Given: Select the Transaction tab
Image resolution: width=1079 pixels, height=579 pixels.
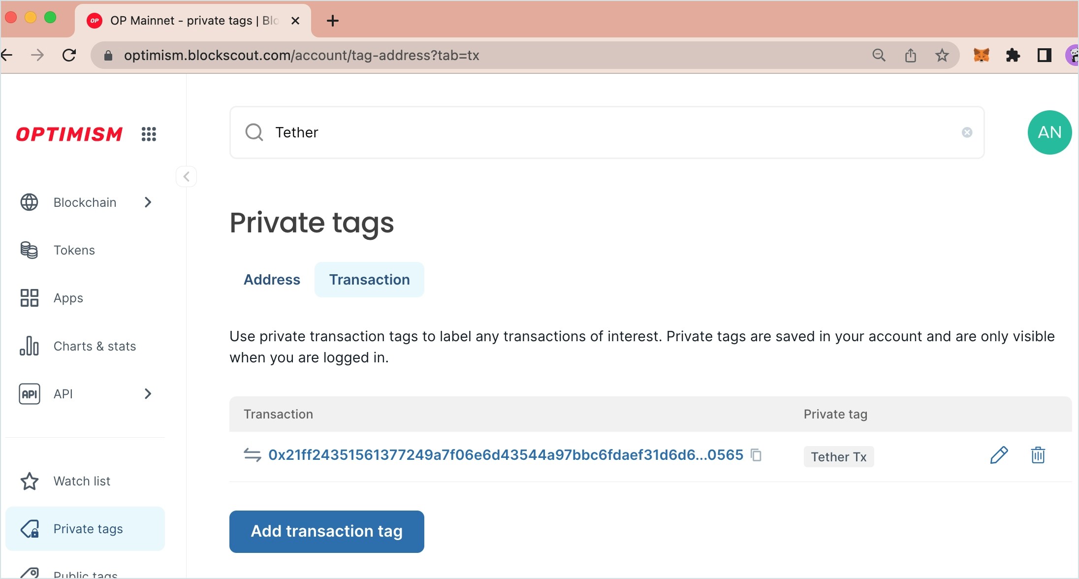Looking at the screenshot, I should [369, 280].
